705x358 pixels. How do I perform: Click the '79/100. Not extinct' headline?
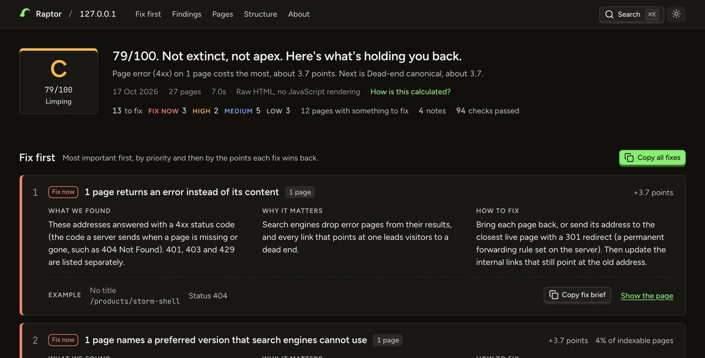(287, 56)
